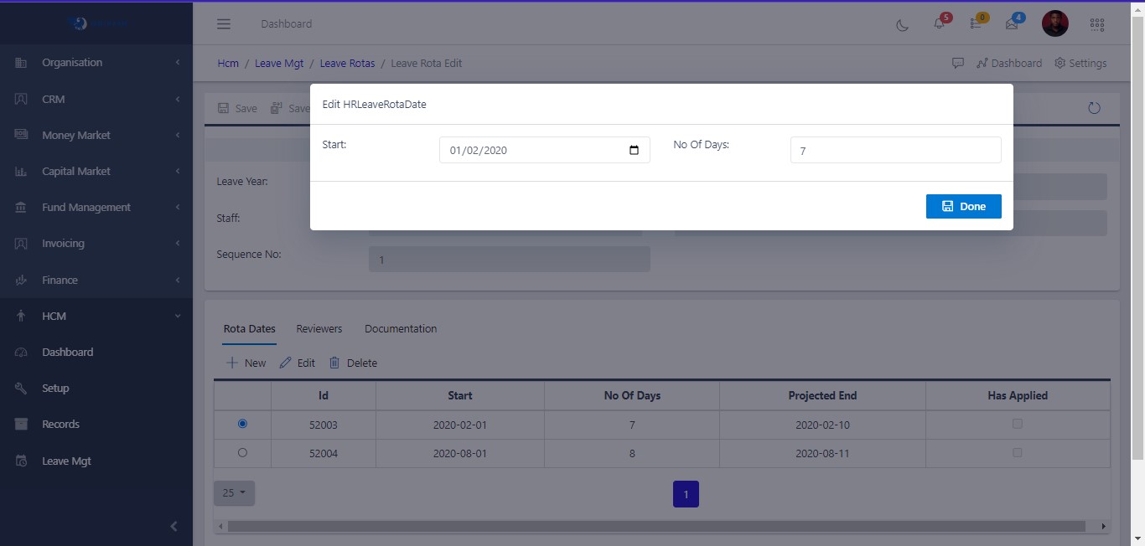Click the No Of Days input field

[895, 151]
